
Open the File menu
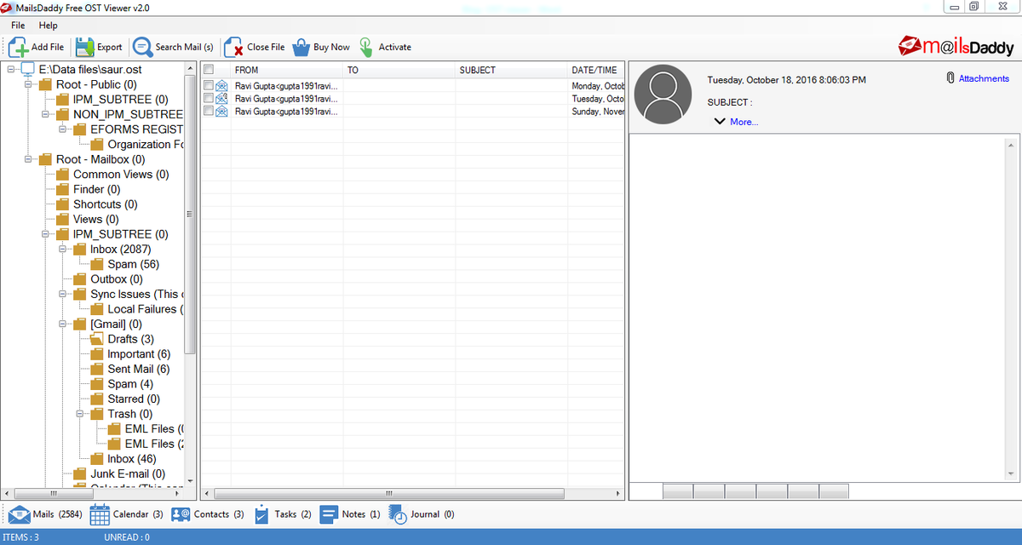coord(17,25)
